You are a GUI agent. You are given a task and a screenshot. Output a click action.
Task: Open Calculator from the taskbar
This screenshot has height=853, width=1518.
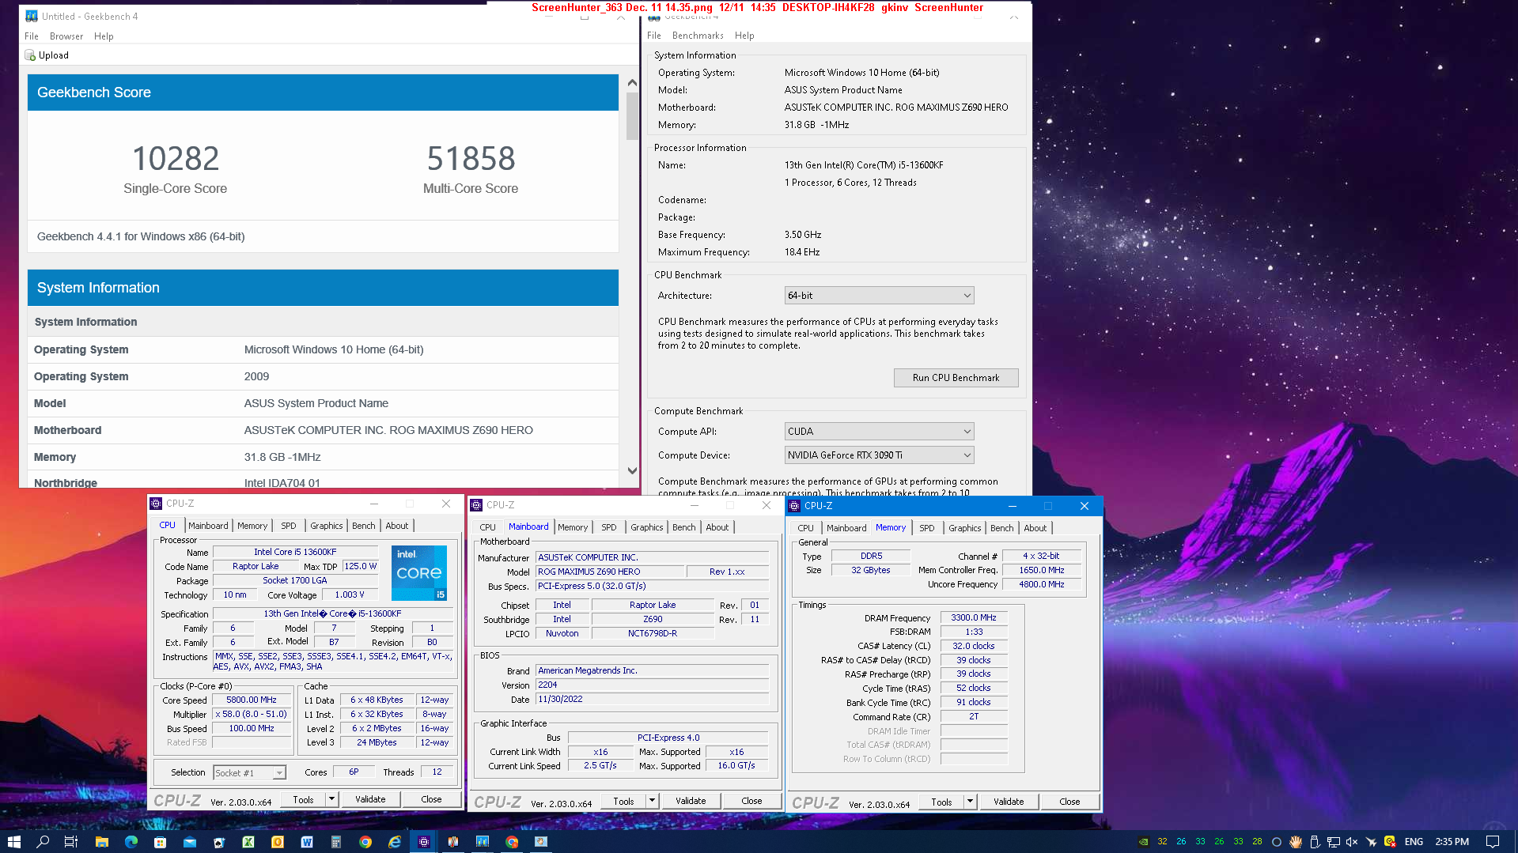[336, 842]
